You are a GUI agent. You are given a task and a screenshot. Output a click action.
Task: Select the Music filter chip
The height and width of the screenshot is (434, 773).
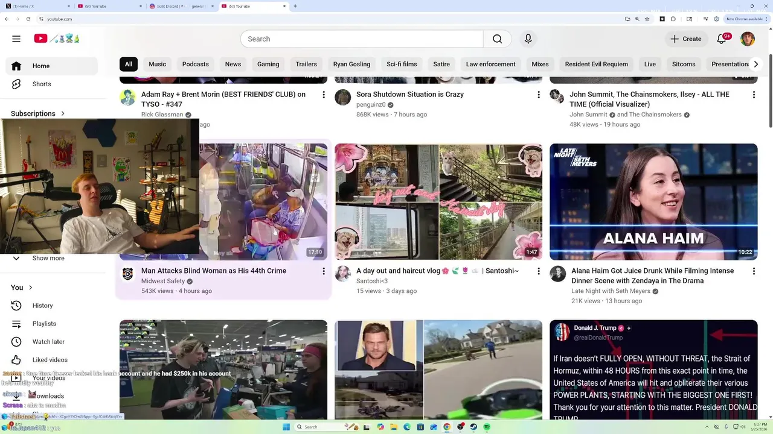[x=157, y=64]
